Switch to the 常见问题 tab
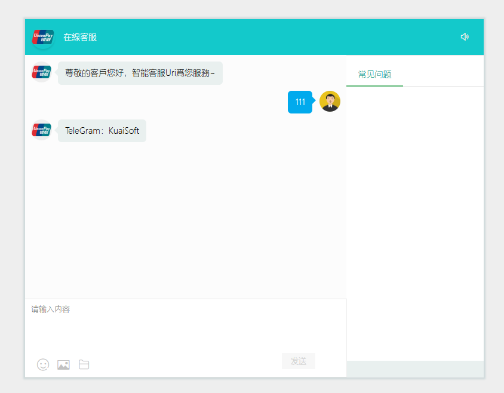 [374, 75]
